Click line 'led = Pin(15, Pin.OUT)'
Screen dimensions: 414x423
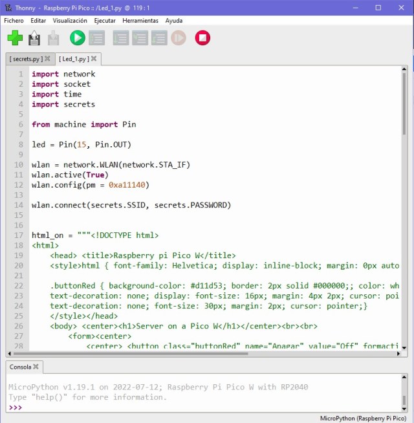[82, 145]
